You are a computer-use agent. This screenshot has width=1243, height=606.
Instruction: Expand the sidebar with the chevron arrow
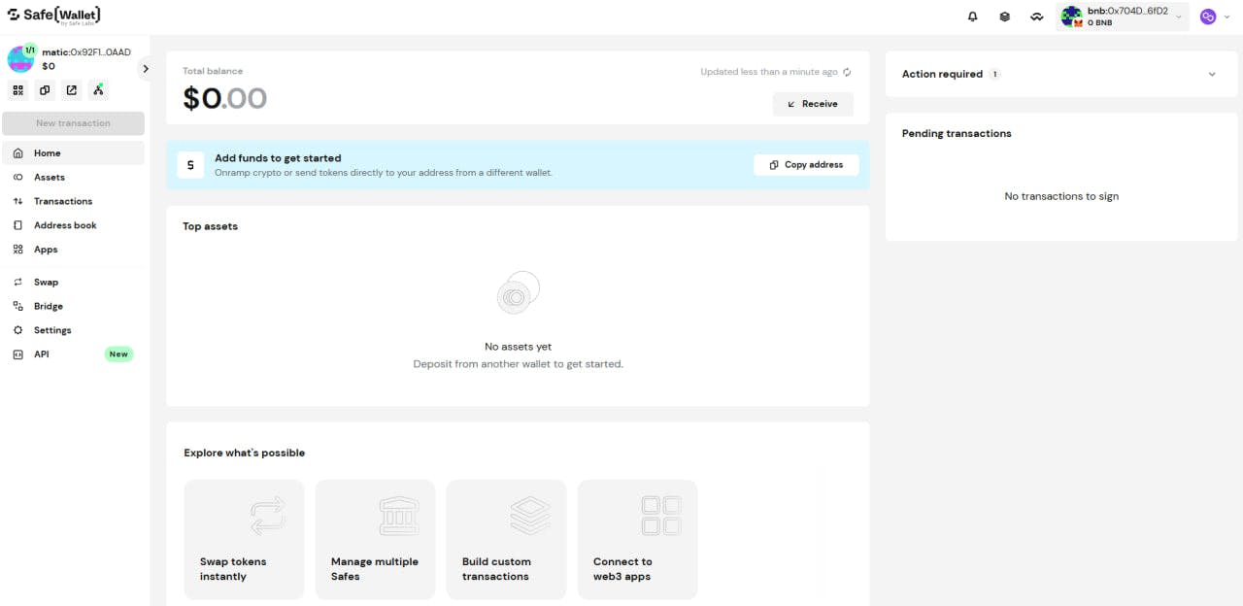click(146, 69)
